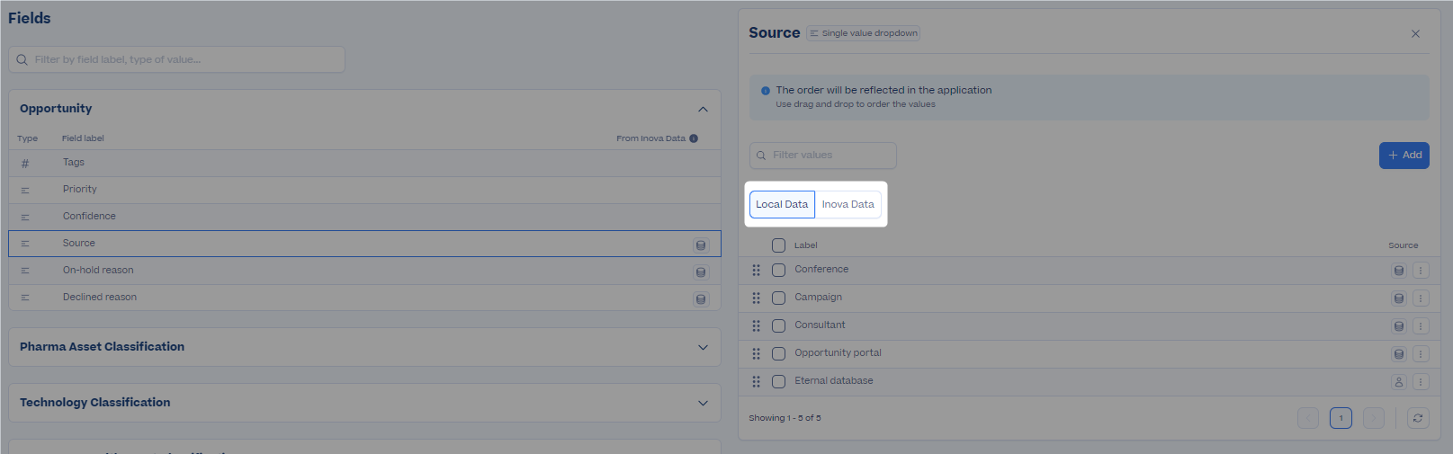
Task: Click the database icon in Declined reason row
Action: point(701,299)
